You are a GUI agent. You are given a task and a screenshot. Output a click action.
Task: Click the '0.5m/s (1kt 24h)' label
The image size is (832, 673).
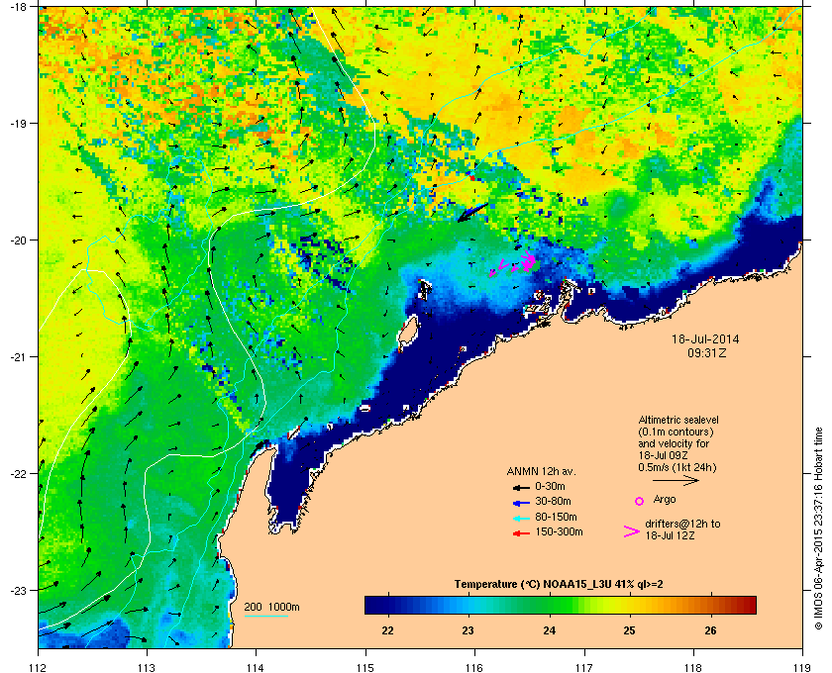click(x=677, y=467)
